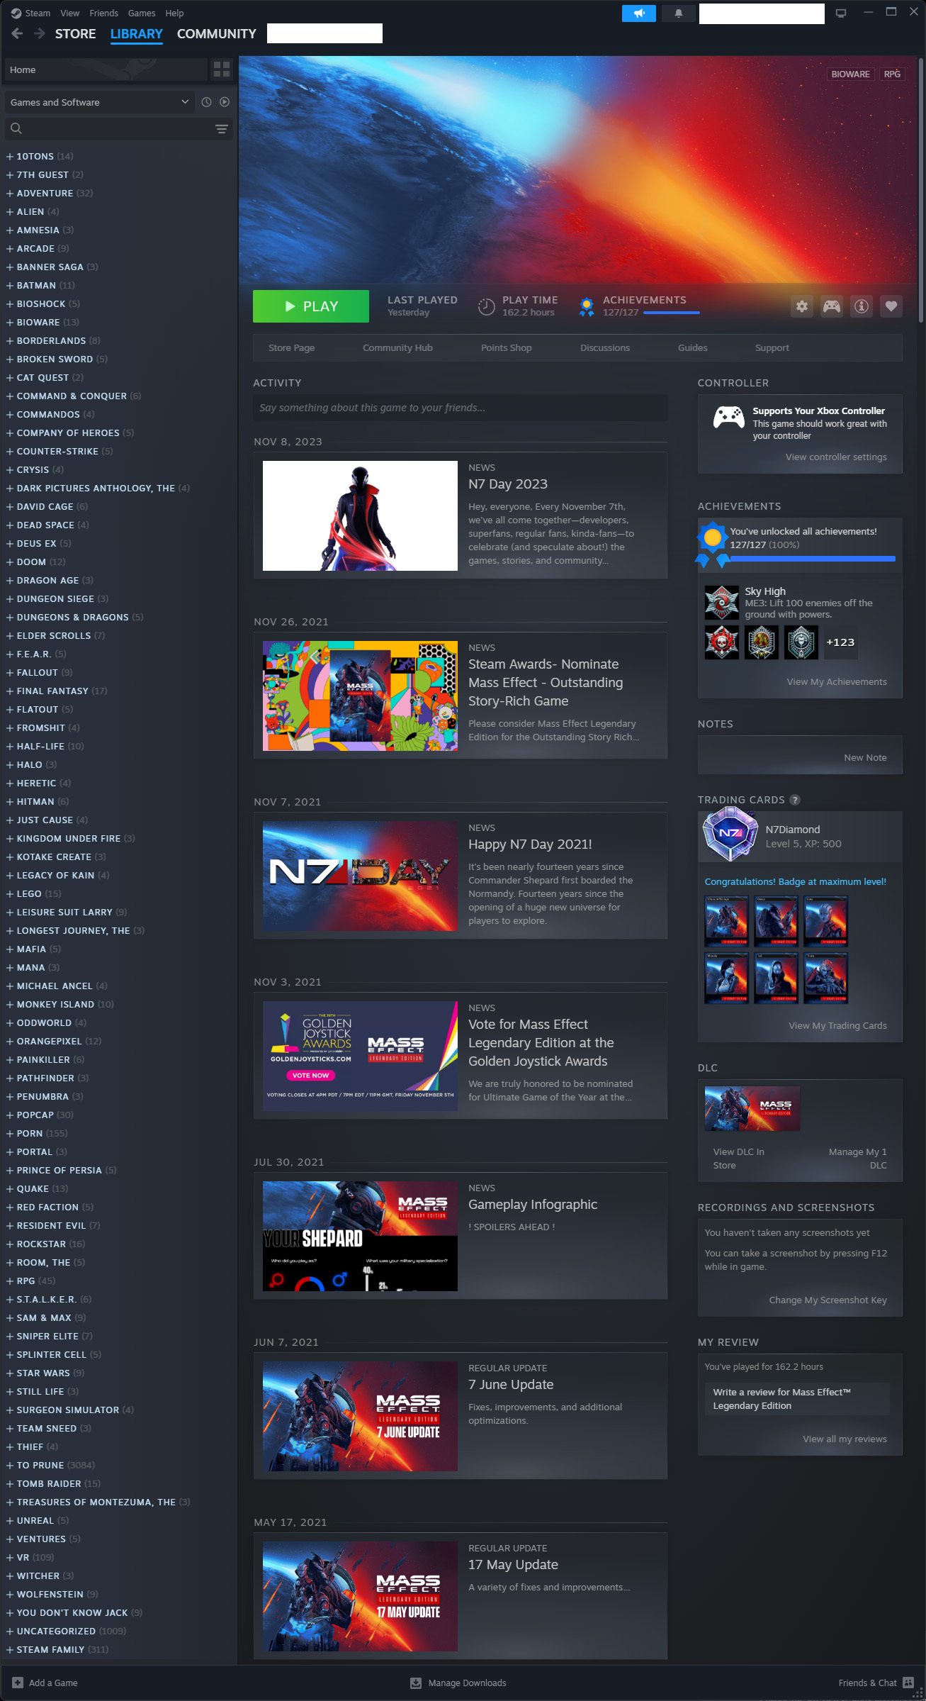Click the achievements 100% progress bar
The height and width of the screenshot is (1701, 926).
click(812, 559)
